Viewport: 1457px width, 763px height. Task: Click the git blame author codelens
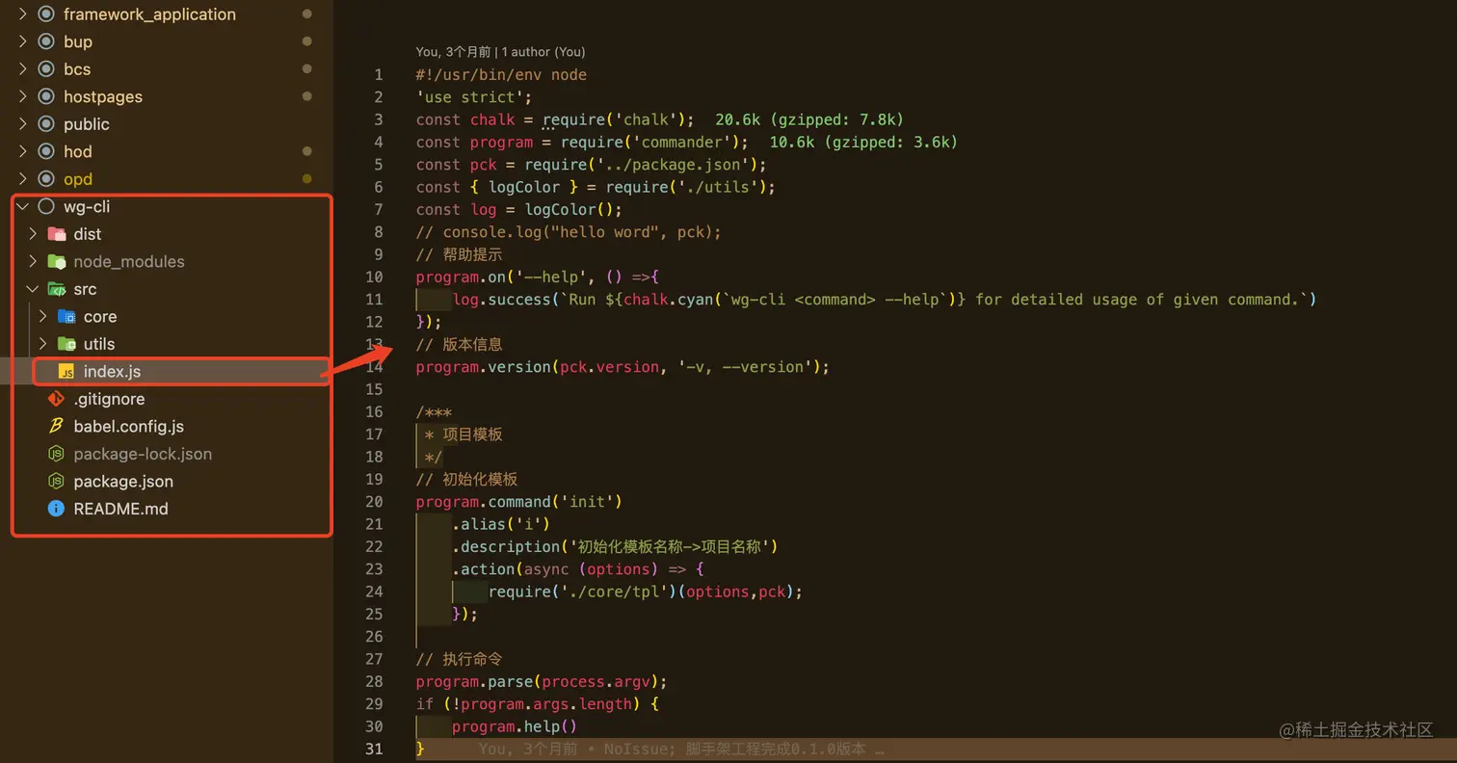pyautogui.click(x=500, y=52)
